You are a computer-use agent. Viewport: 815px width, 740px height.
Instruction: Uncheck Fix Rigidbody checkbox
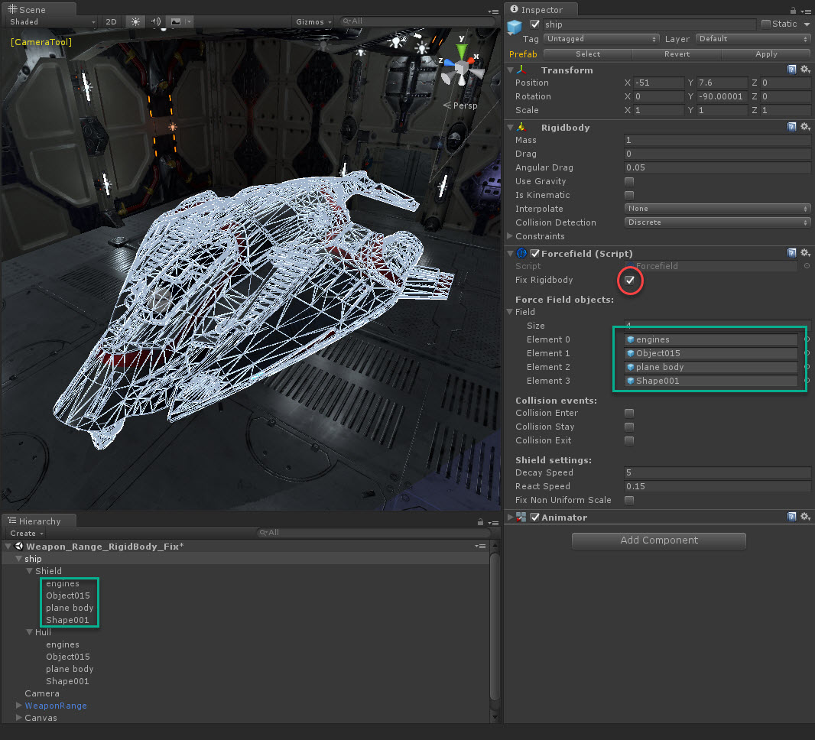pos(629,280)
